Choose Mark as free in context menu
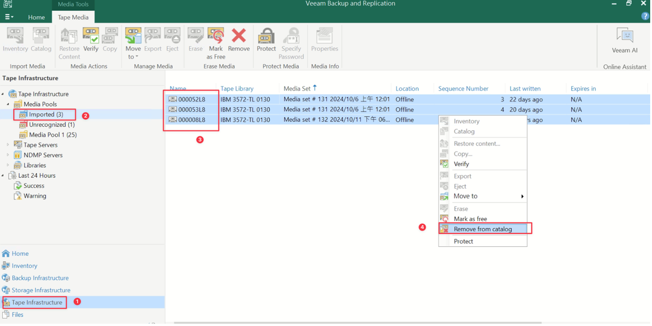Viewport: 652px width, 326px height. [x=483, y=219]
